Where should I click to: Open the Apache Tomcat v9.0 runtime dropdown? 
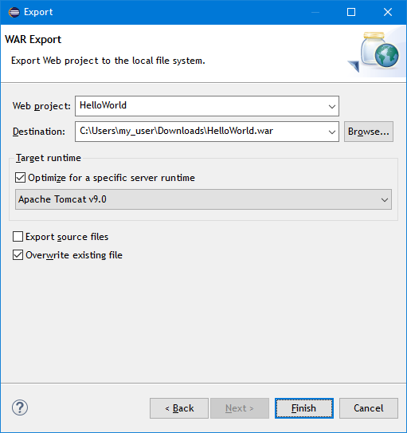click(203, 199)
